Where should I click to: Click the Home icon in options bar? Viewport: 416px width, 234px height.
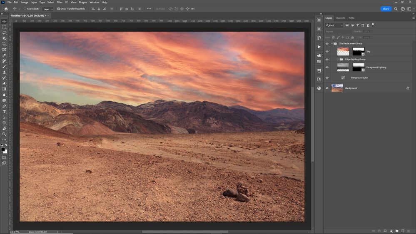[6, 9]
